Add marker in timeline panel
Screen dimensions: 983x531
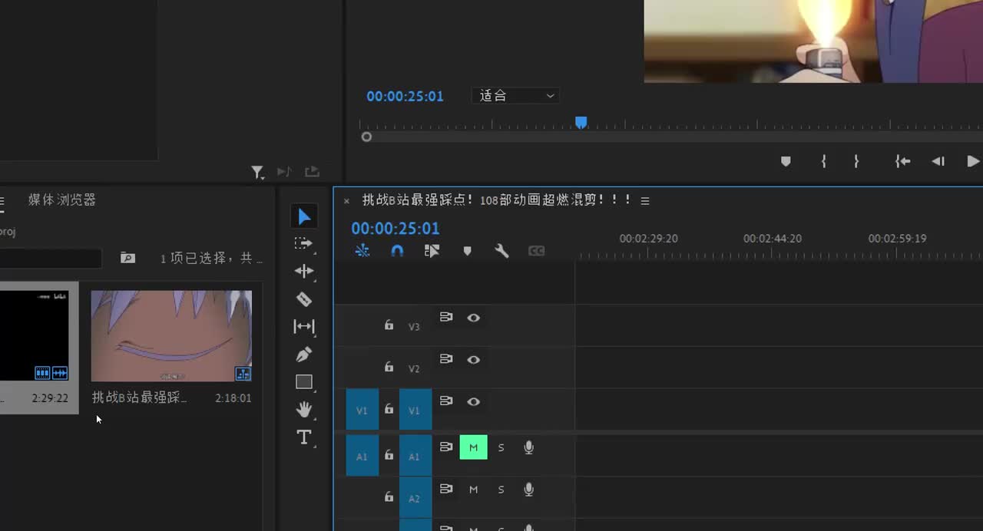[x=467, y=251]
